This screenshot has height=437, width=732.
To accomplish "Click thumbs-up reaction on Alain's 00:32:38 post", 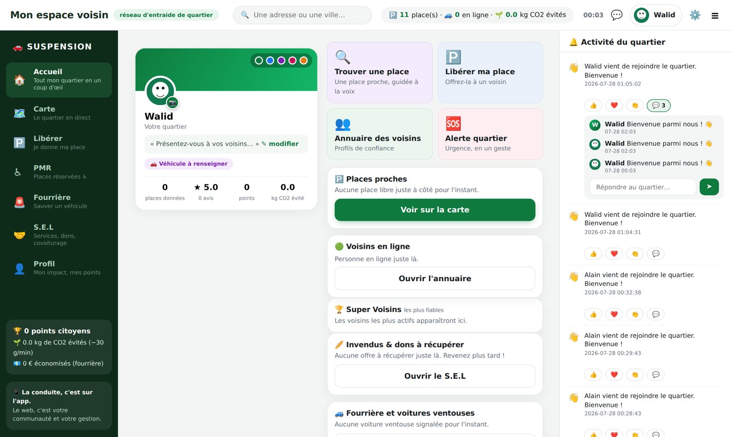I will pos(593,314).
